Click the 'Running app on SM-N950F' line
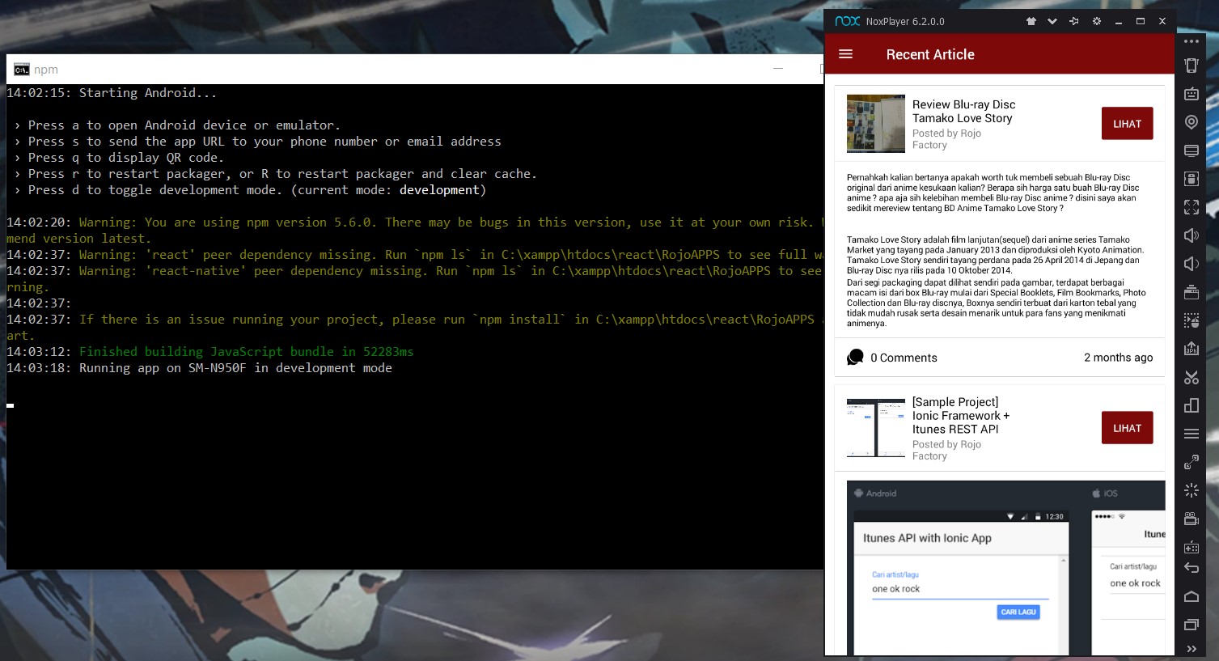The image size is (1219, 661). pyautogui.click(x=235, y=367)
